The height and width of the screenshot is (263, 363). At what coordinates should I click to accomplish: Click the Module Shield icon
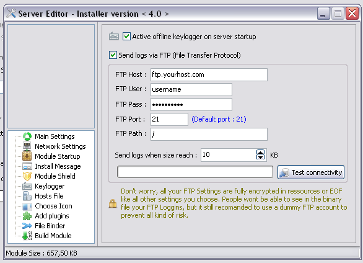pos(27,176)
